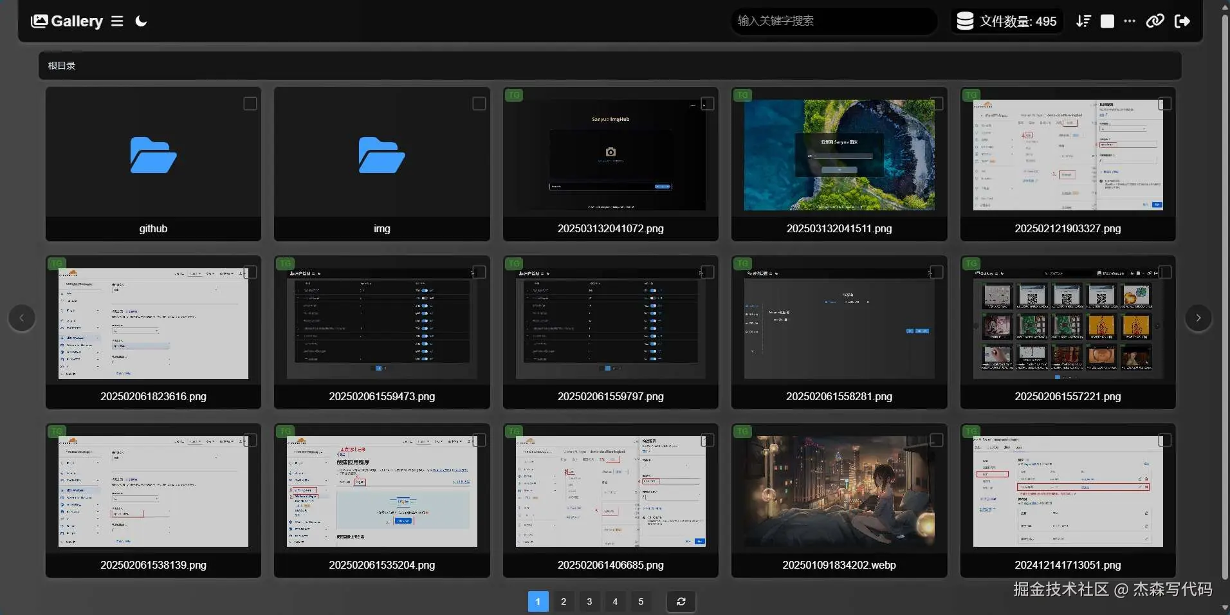
Task: Click the logout arrow icon
Action: 1182,21
